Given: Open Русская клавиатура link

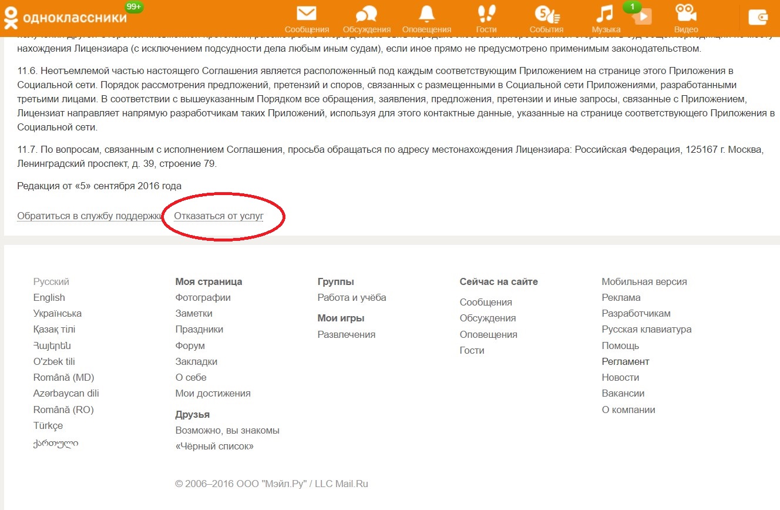Looking at the screenshot, I should (x=647, y=330).
